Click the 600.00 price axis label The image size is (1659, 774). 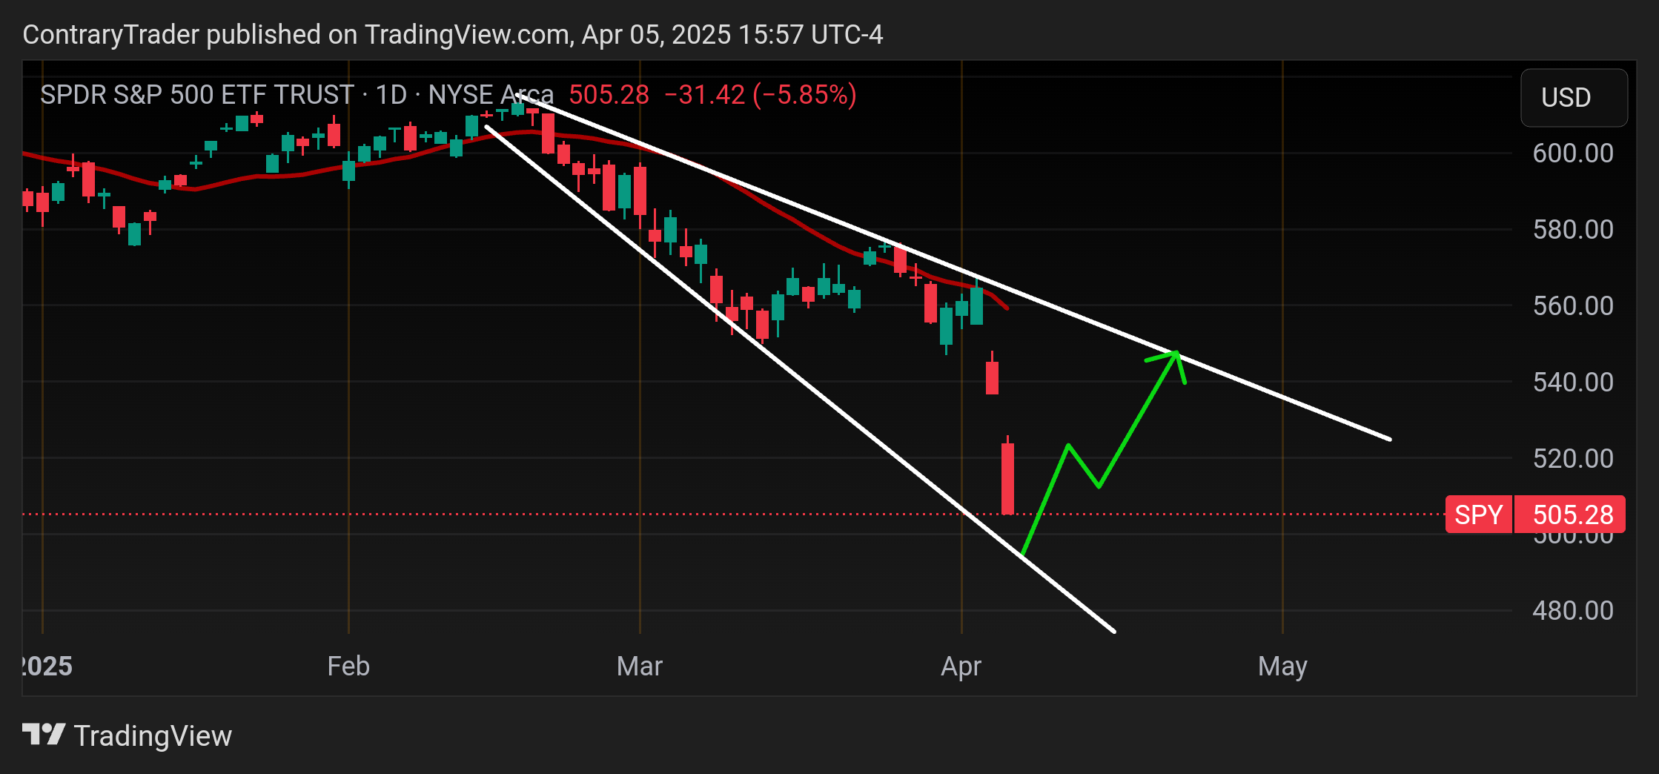point(1573,153)
